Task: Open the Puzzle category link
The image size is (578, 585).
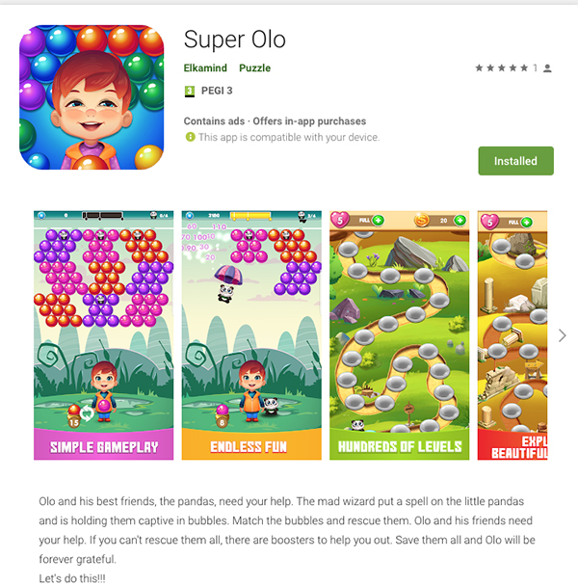Action: (254, 67)
